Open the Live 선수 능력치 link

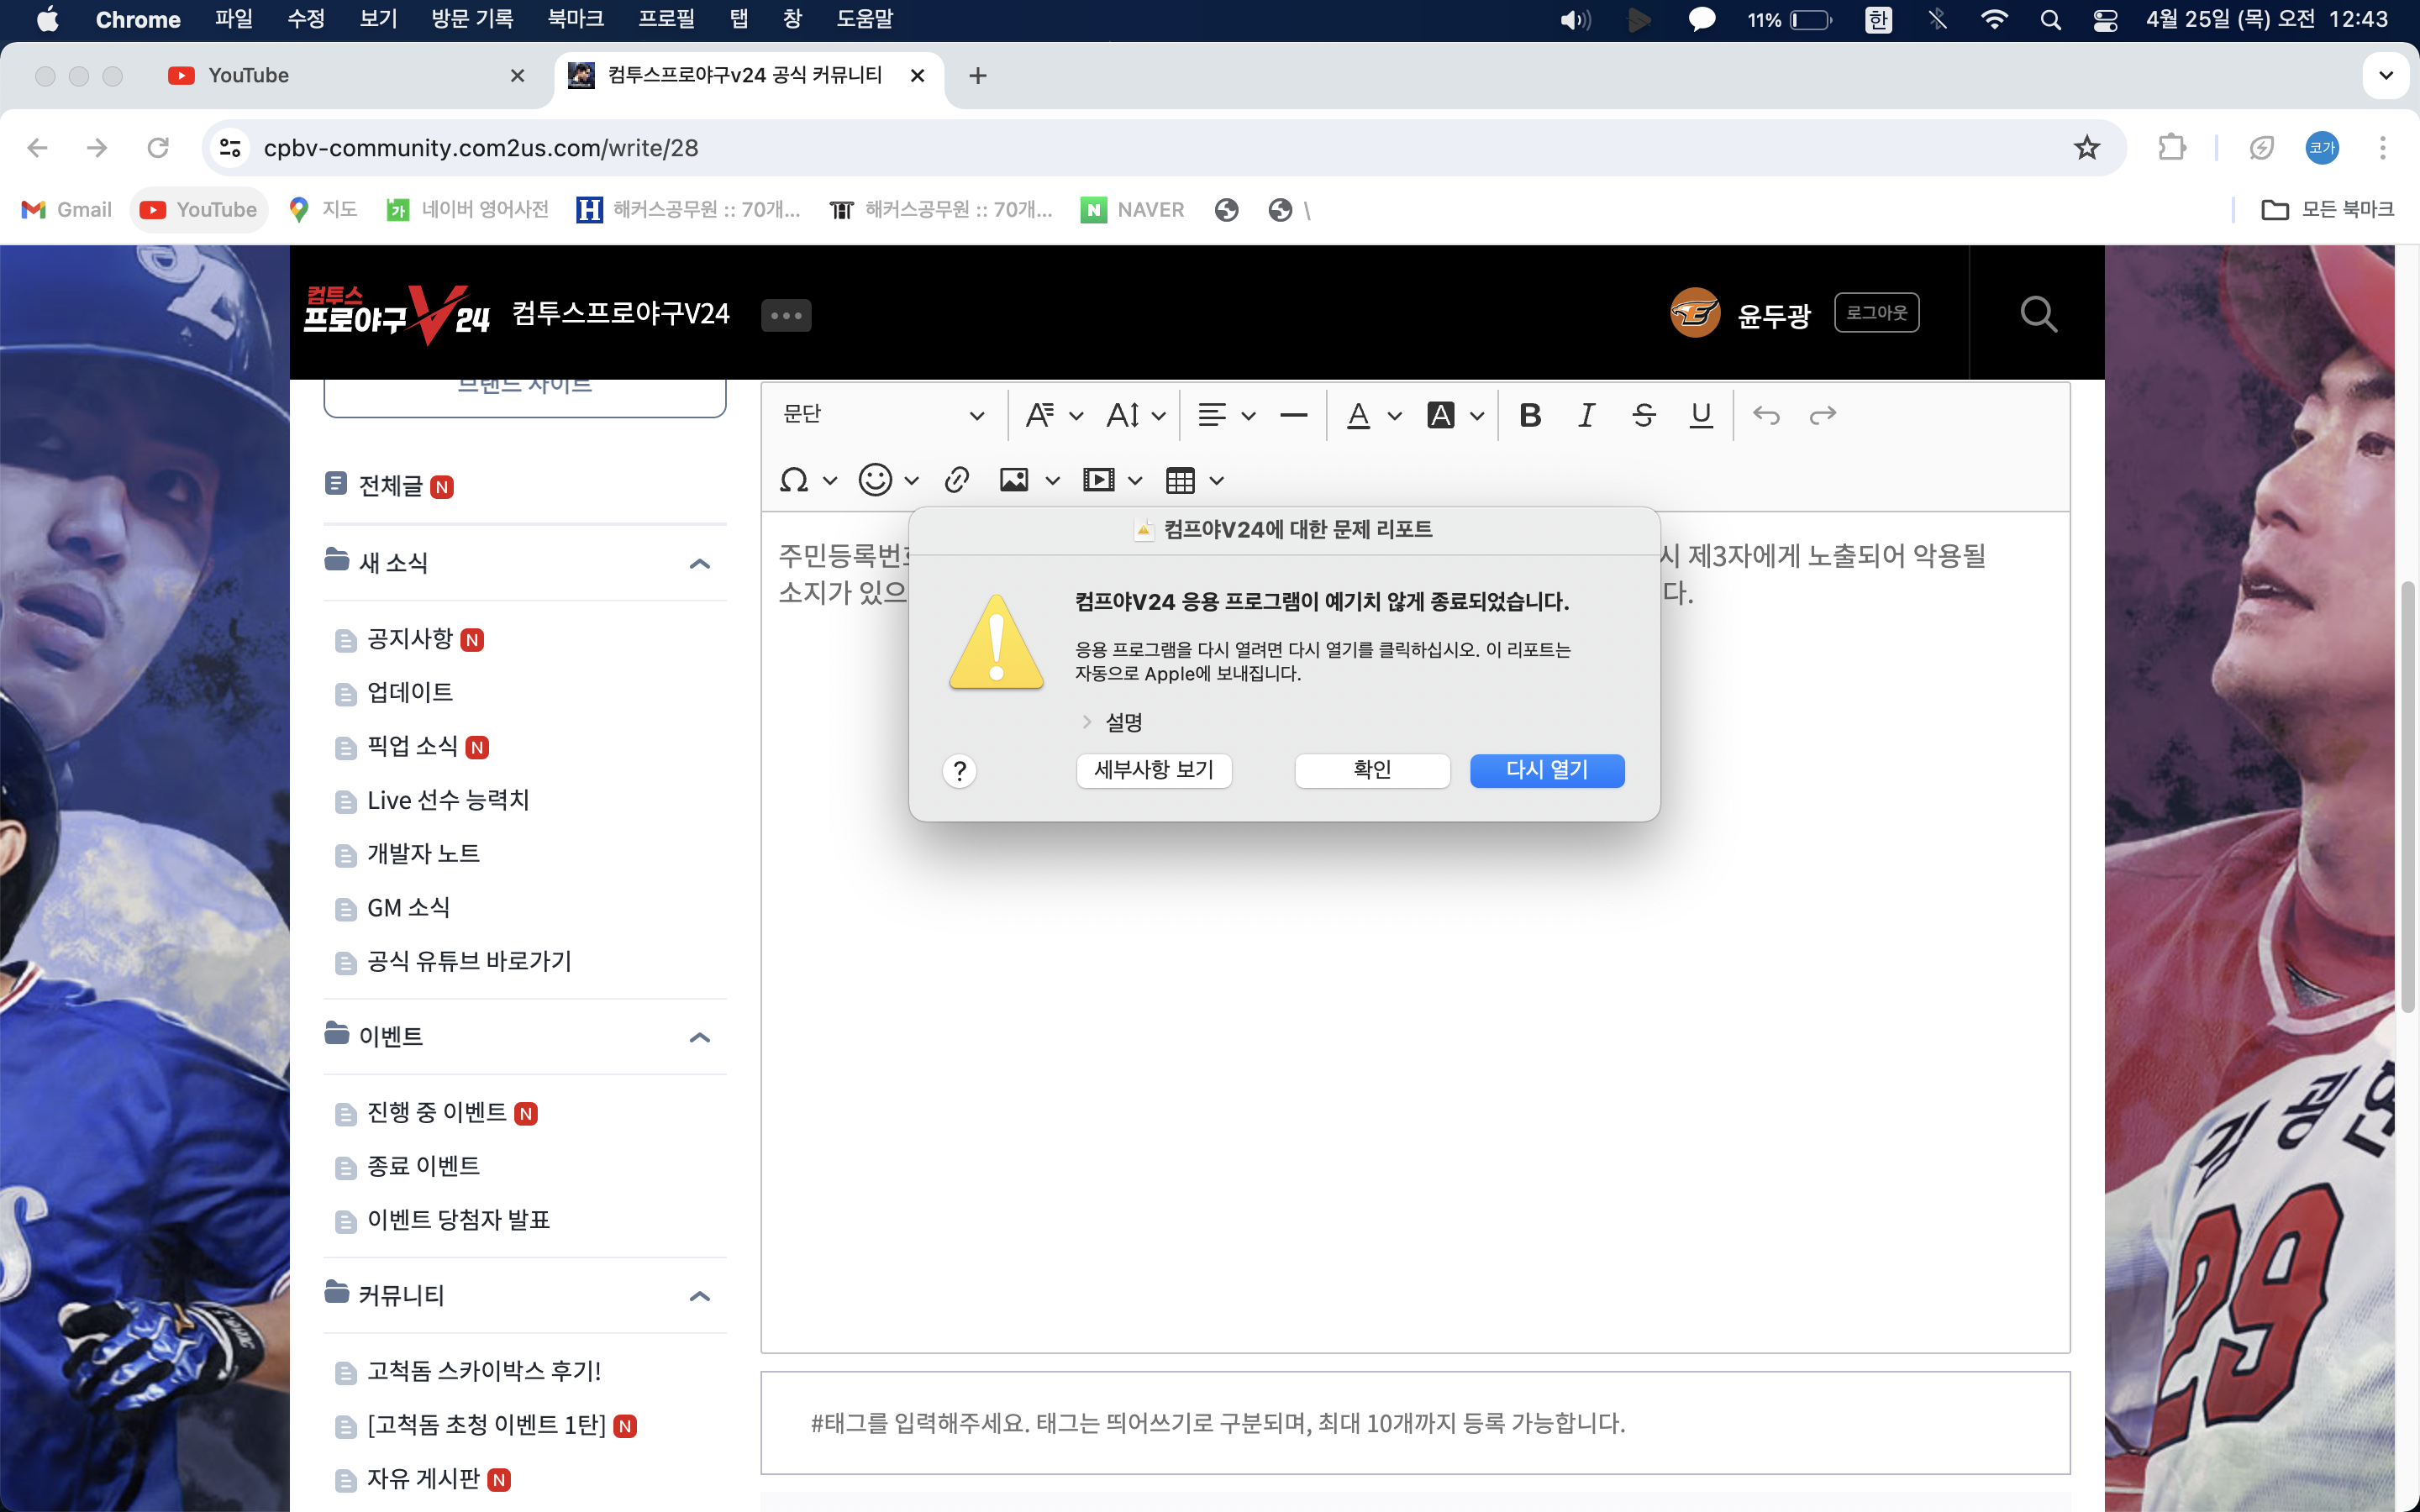tap(448, 800)
